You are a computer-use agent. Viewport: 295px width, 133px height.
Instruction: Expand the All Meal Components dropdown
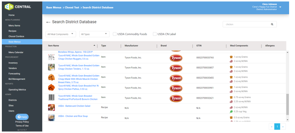61,34
